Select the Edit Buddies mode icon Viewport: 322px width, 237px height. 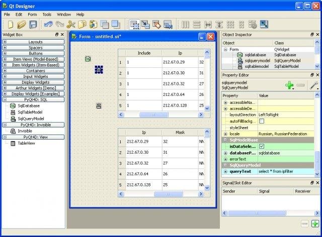[156, 25]
